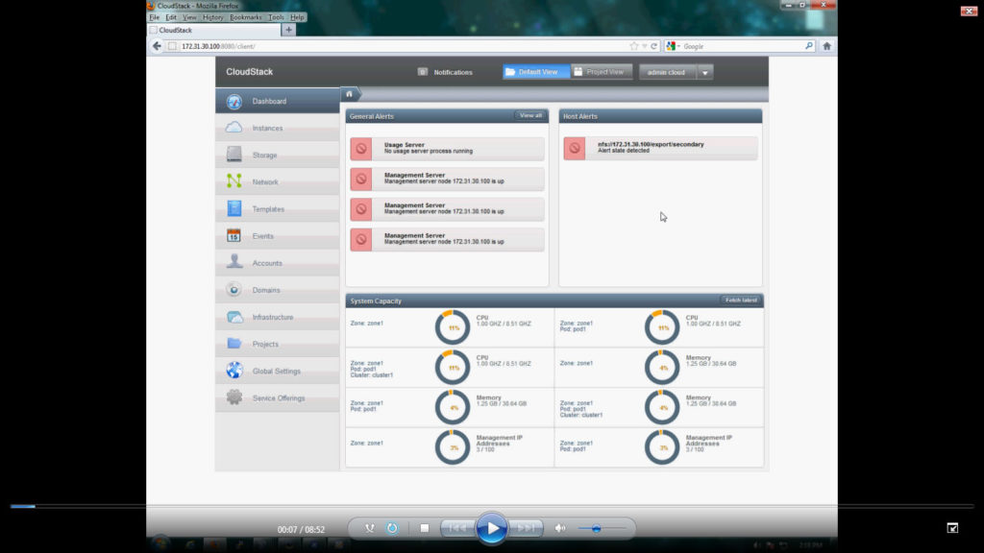984x553 pixels.
Task: Click the Instances cloud icon
Action: 234,128
